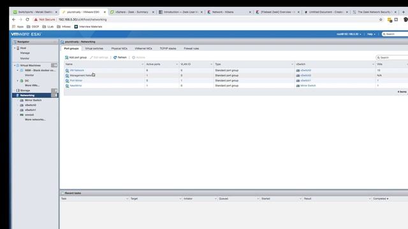Select Virtual Machines in the Navigator
408x229 pixels.
coord(30,66)
